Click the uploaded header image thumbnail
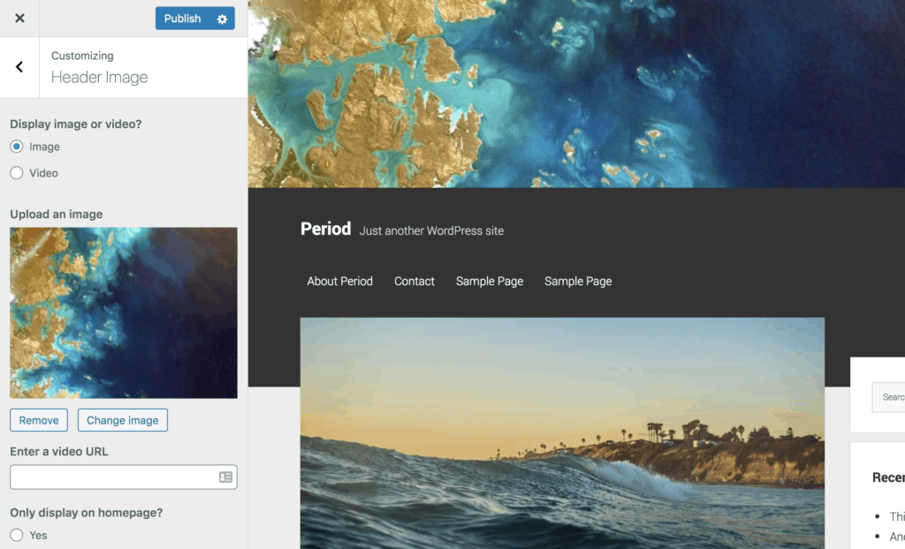 point(124,312)
